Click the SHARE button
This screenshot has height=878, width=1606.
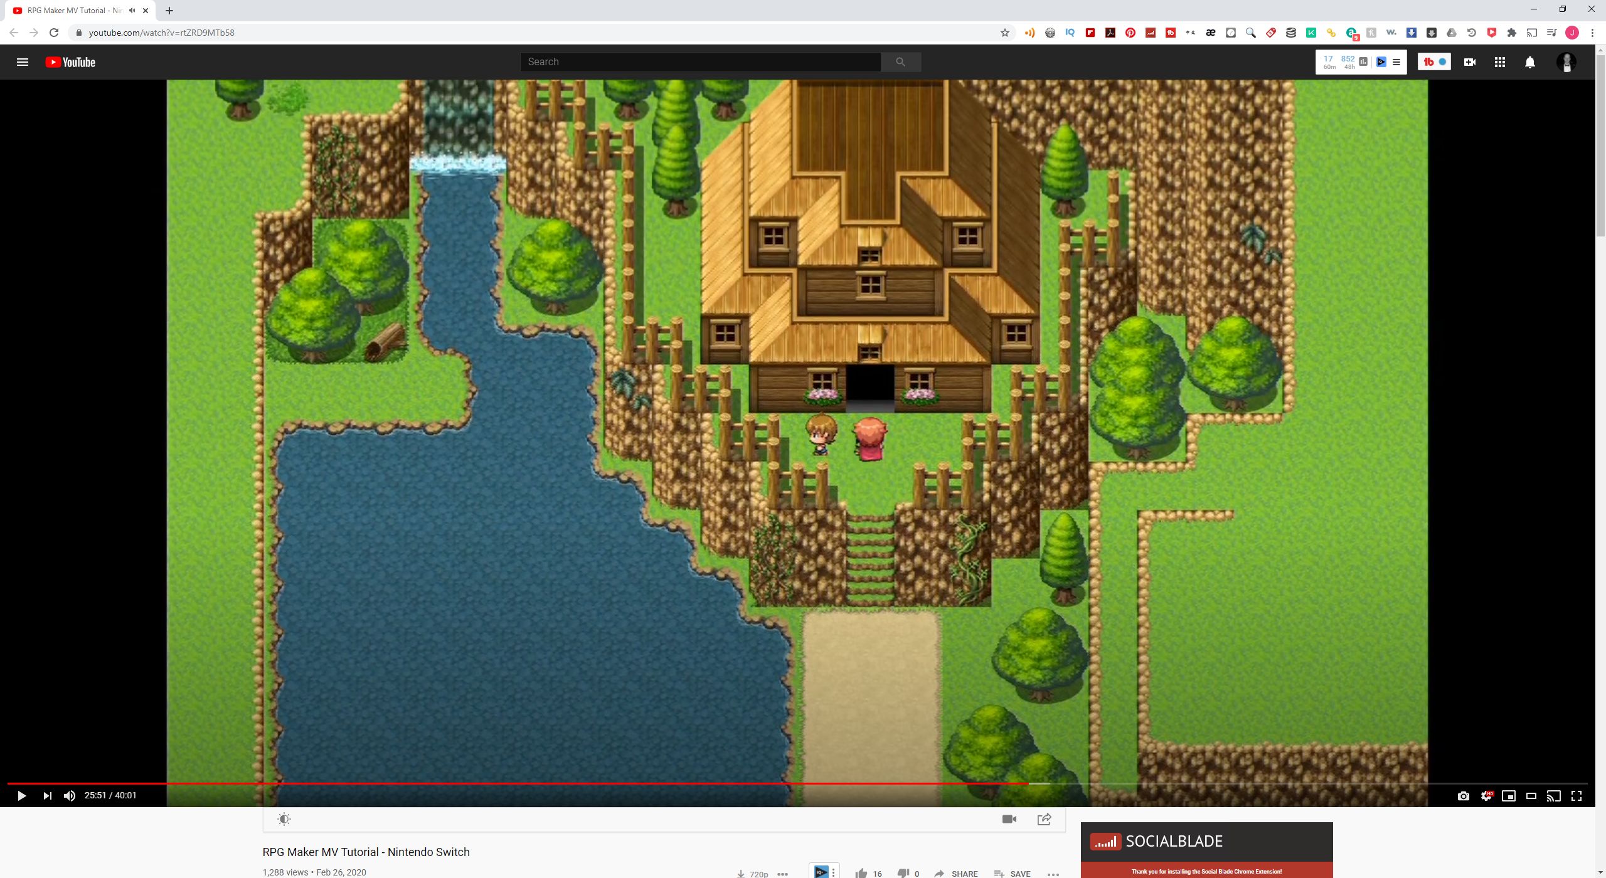pos(956,874)
